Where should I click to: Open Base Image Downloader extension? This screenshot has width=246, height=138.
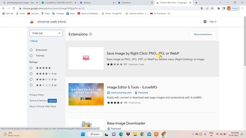(126, 123)
